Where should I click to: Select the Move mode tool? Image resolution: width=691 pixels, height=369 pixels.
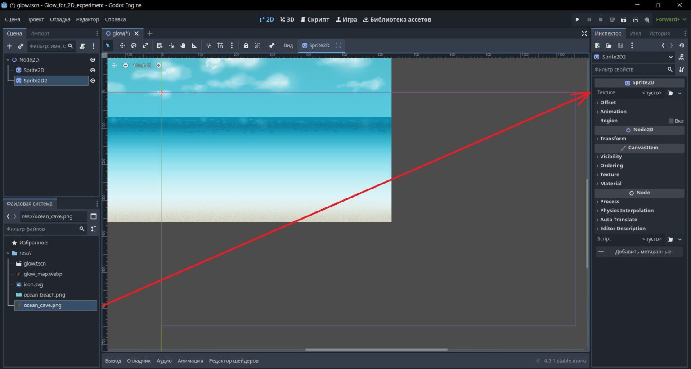[x=122, y=45]
